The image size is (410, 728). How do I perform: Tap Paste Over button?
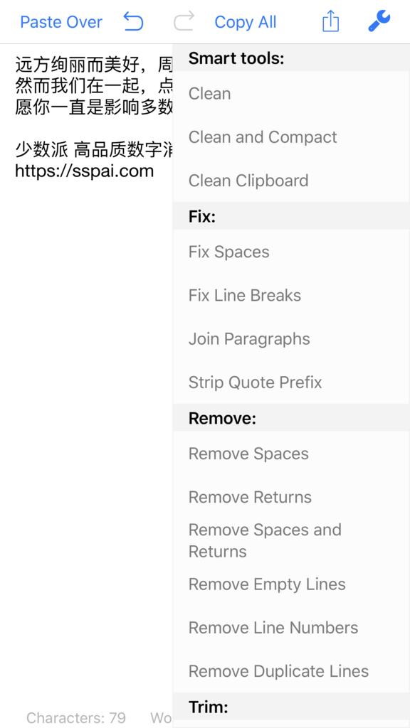click(x=61, y=22)
